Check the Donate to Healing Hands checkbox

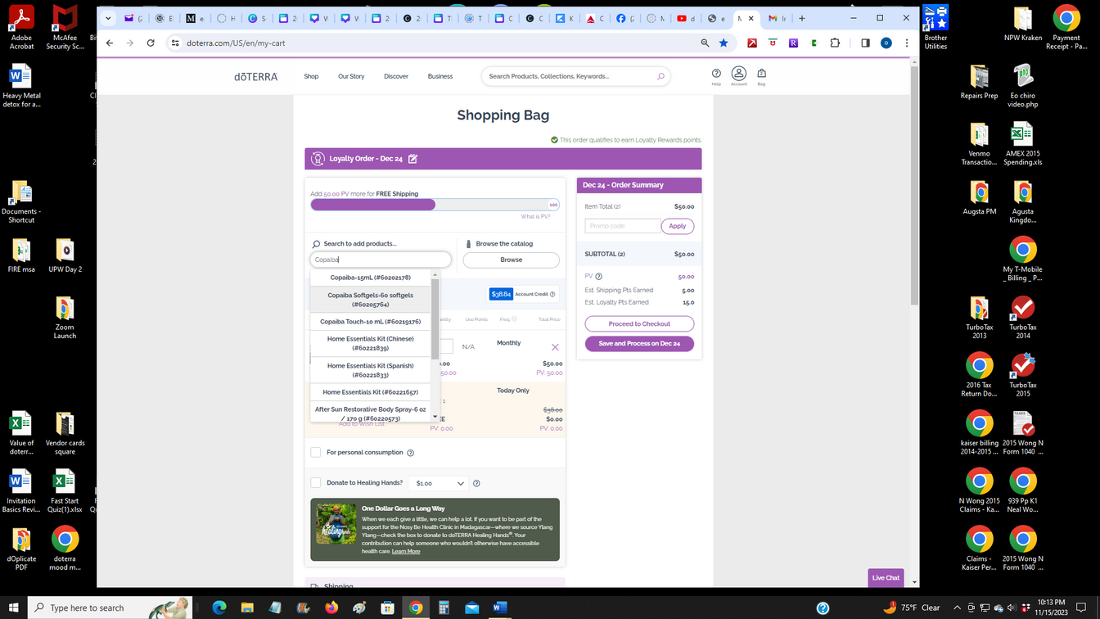(x=315, y=482)
